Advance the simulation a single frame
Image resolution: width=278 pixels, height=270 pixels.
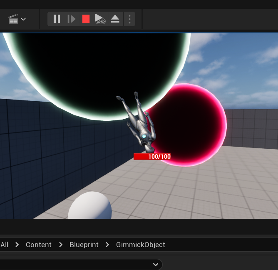tap(72, 19)
